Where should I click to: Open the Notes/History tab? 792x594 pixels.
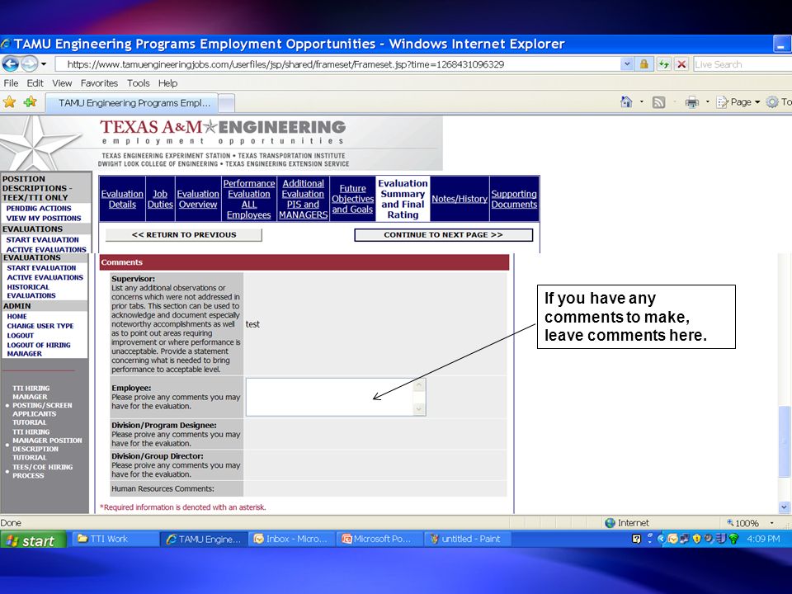click(x=460, y=199)
